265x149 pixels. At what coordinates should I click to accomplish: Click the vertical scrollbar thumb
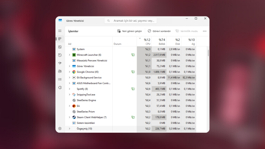click(208, 53)
